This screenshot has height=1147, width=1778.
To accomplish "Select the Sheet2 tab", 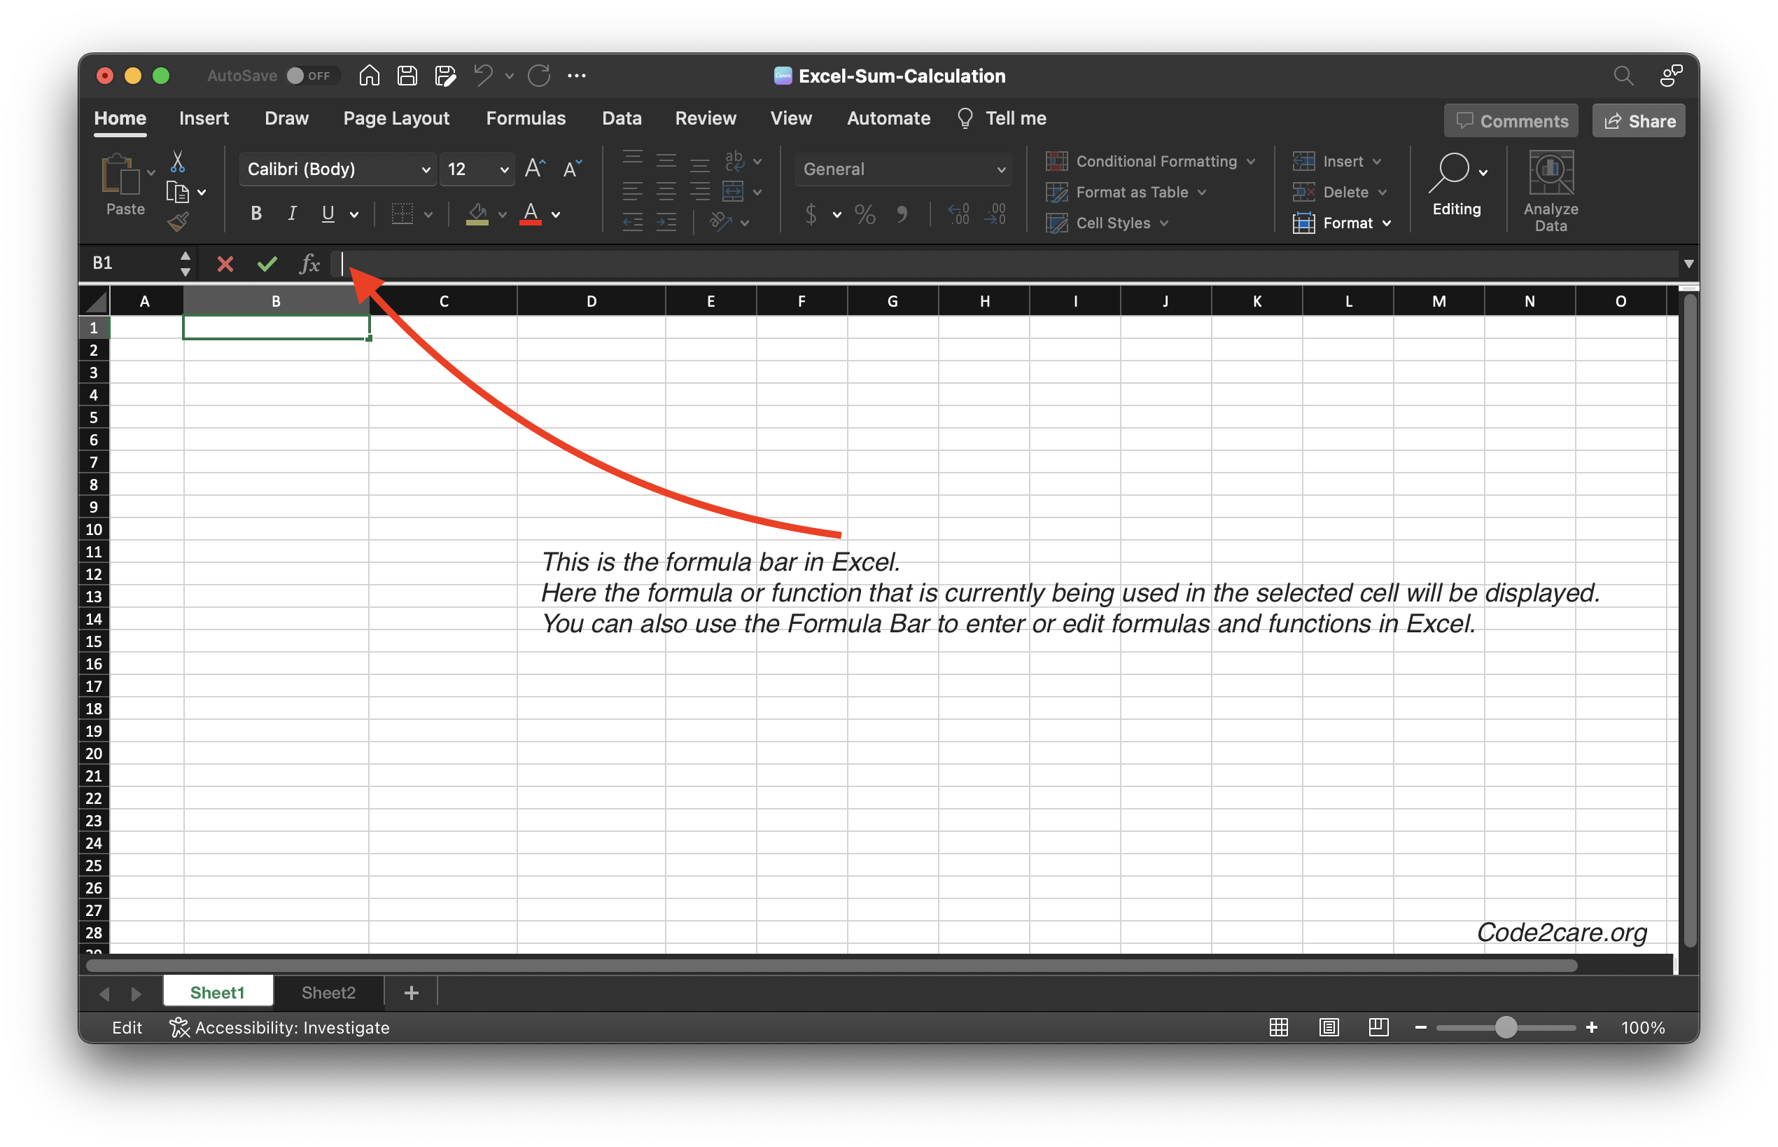I will pos(328,992).
